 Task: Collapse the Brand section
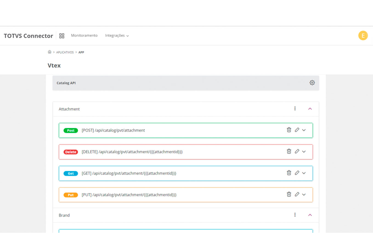[310, 215]
